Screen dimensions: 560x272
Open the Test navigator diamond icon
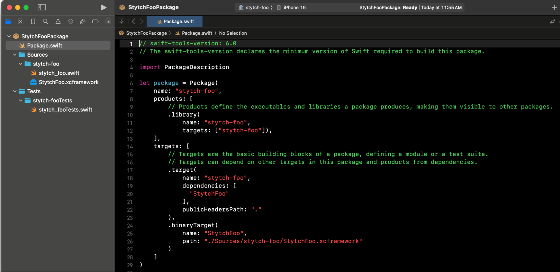tap(70, 22)
